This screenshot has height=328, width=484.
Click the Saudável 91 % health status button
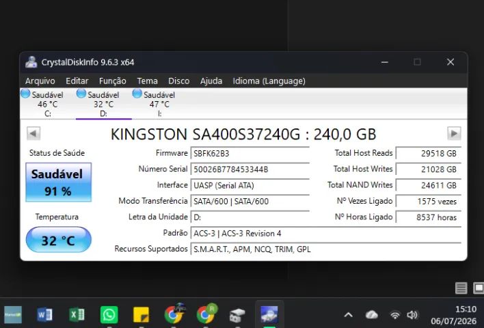(x=58, y=182)
